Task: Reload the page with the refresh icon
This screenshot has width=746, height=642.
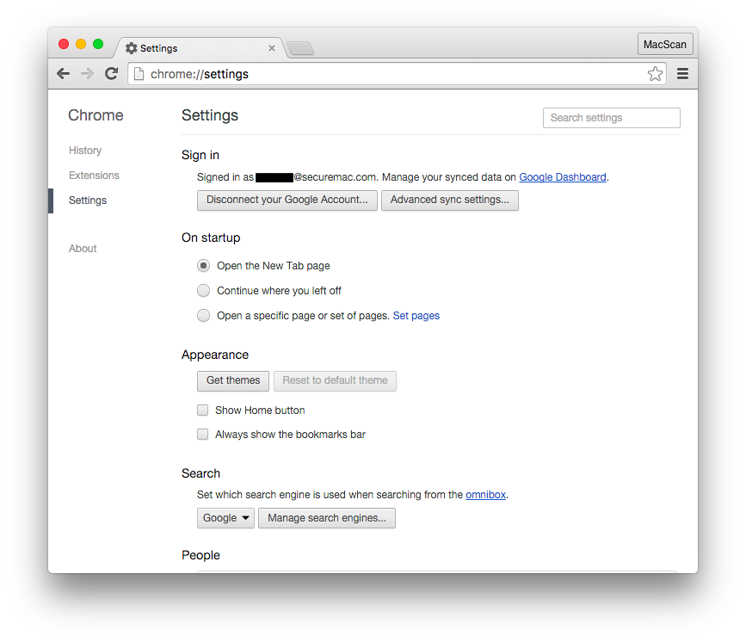Action: [x=111, y=74]
